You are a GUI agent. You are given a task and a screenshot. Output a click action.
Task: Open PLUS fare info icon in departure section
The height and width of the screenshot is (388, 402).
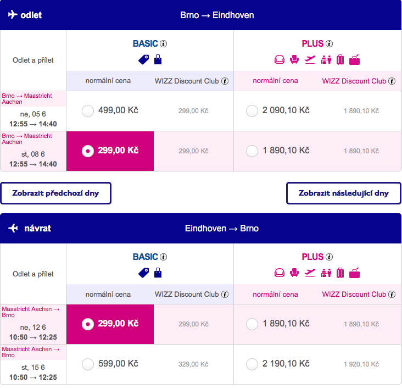coord(329,44)
